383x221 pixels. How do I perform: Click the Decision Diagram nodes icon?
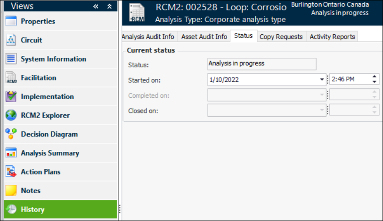tap(11, 134)
